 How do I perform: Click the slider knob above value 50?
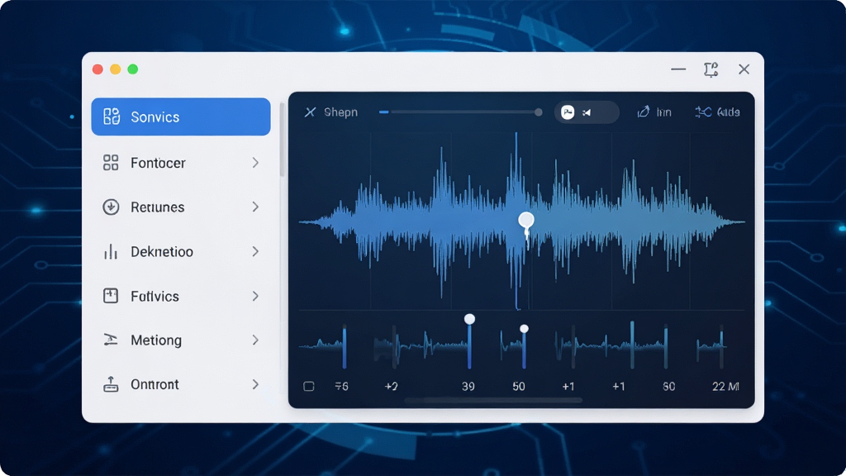pos(524,328)
